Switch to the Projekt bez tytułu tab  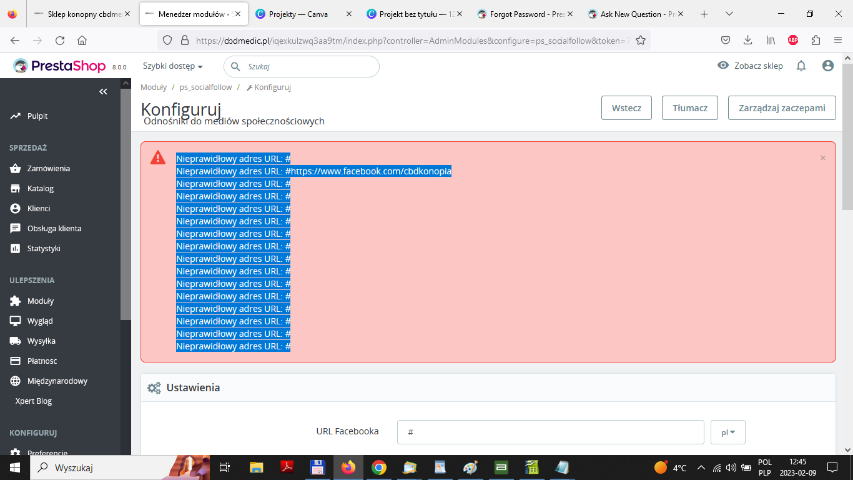pyautogui.click(x=413, y=14)
